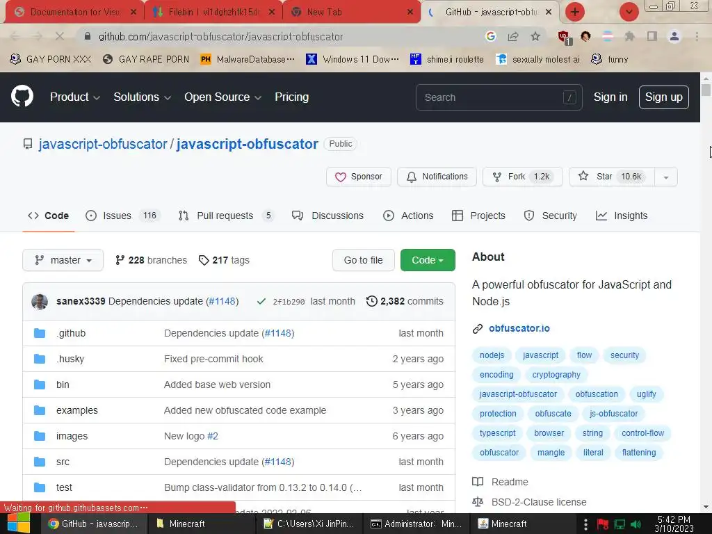Open the uBlock extension icon
This screenshot has height=534, width=712.
pyautogui.click(x=565, y=38)
